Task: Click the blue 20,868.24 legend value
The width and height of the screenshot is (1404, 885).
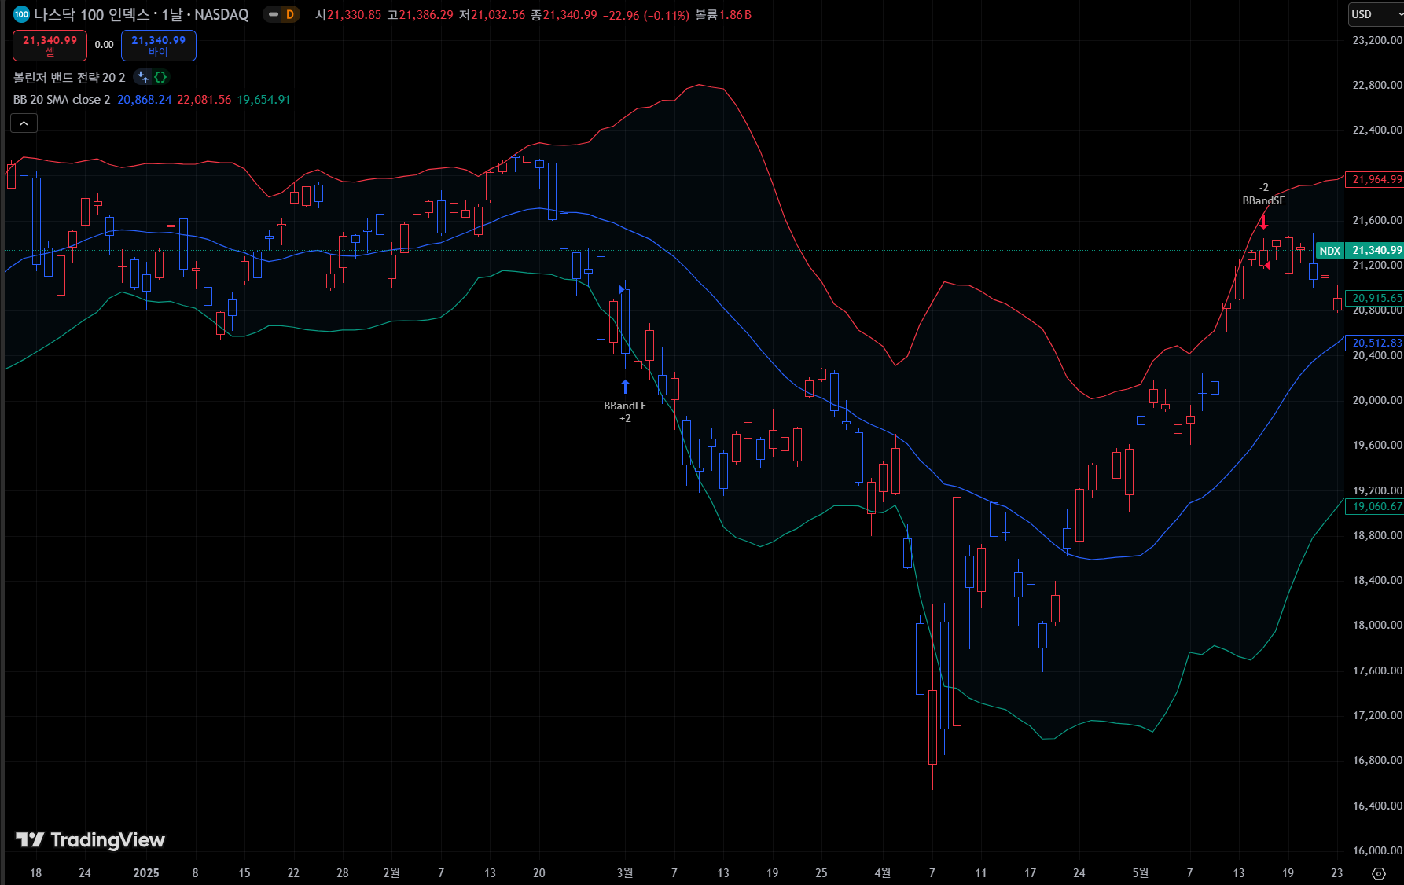Action: (x=144, y=100)
